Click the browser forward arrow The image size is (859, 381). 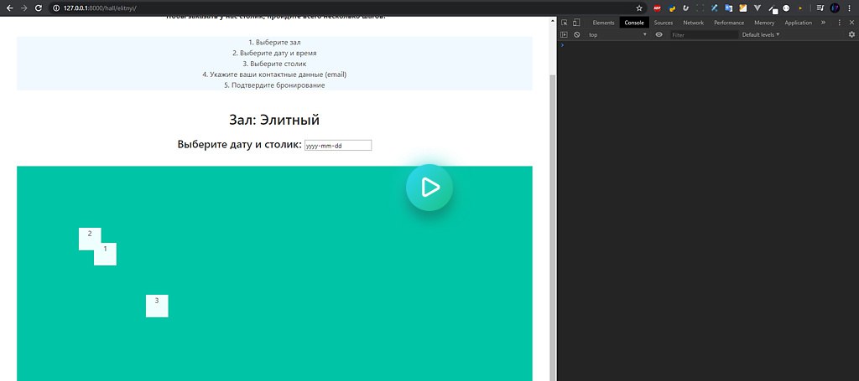click(x=23, y=8)
